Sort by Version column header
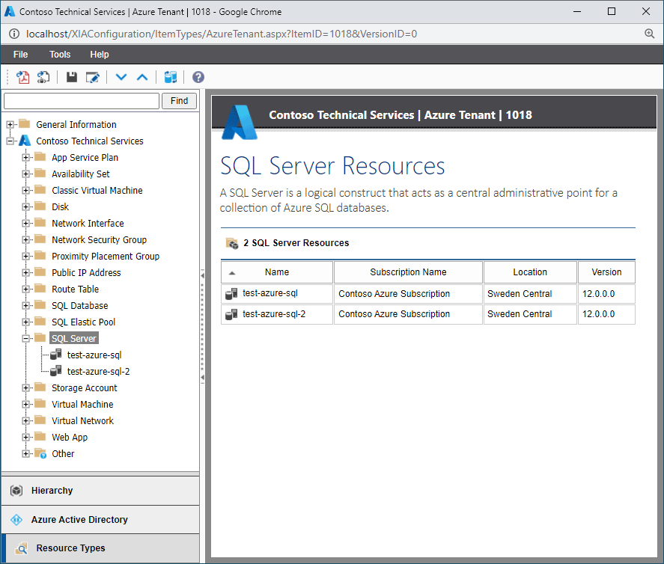This screenshot has width=664, height=564. pyautogui.click(x=606, y=272)
